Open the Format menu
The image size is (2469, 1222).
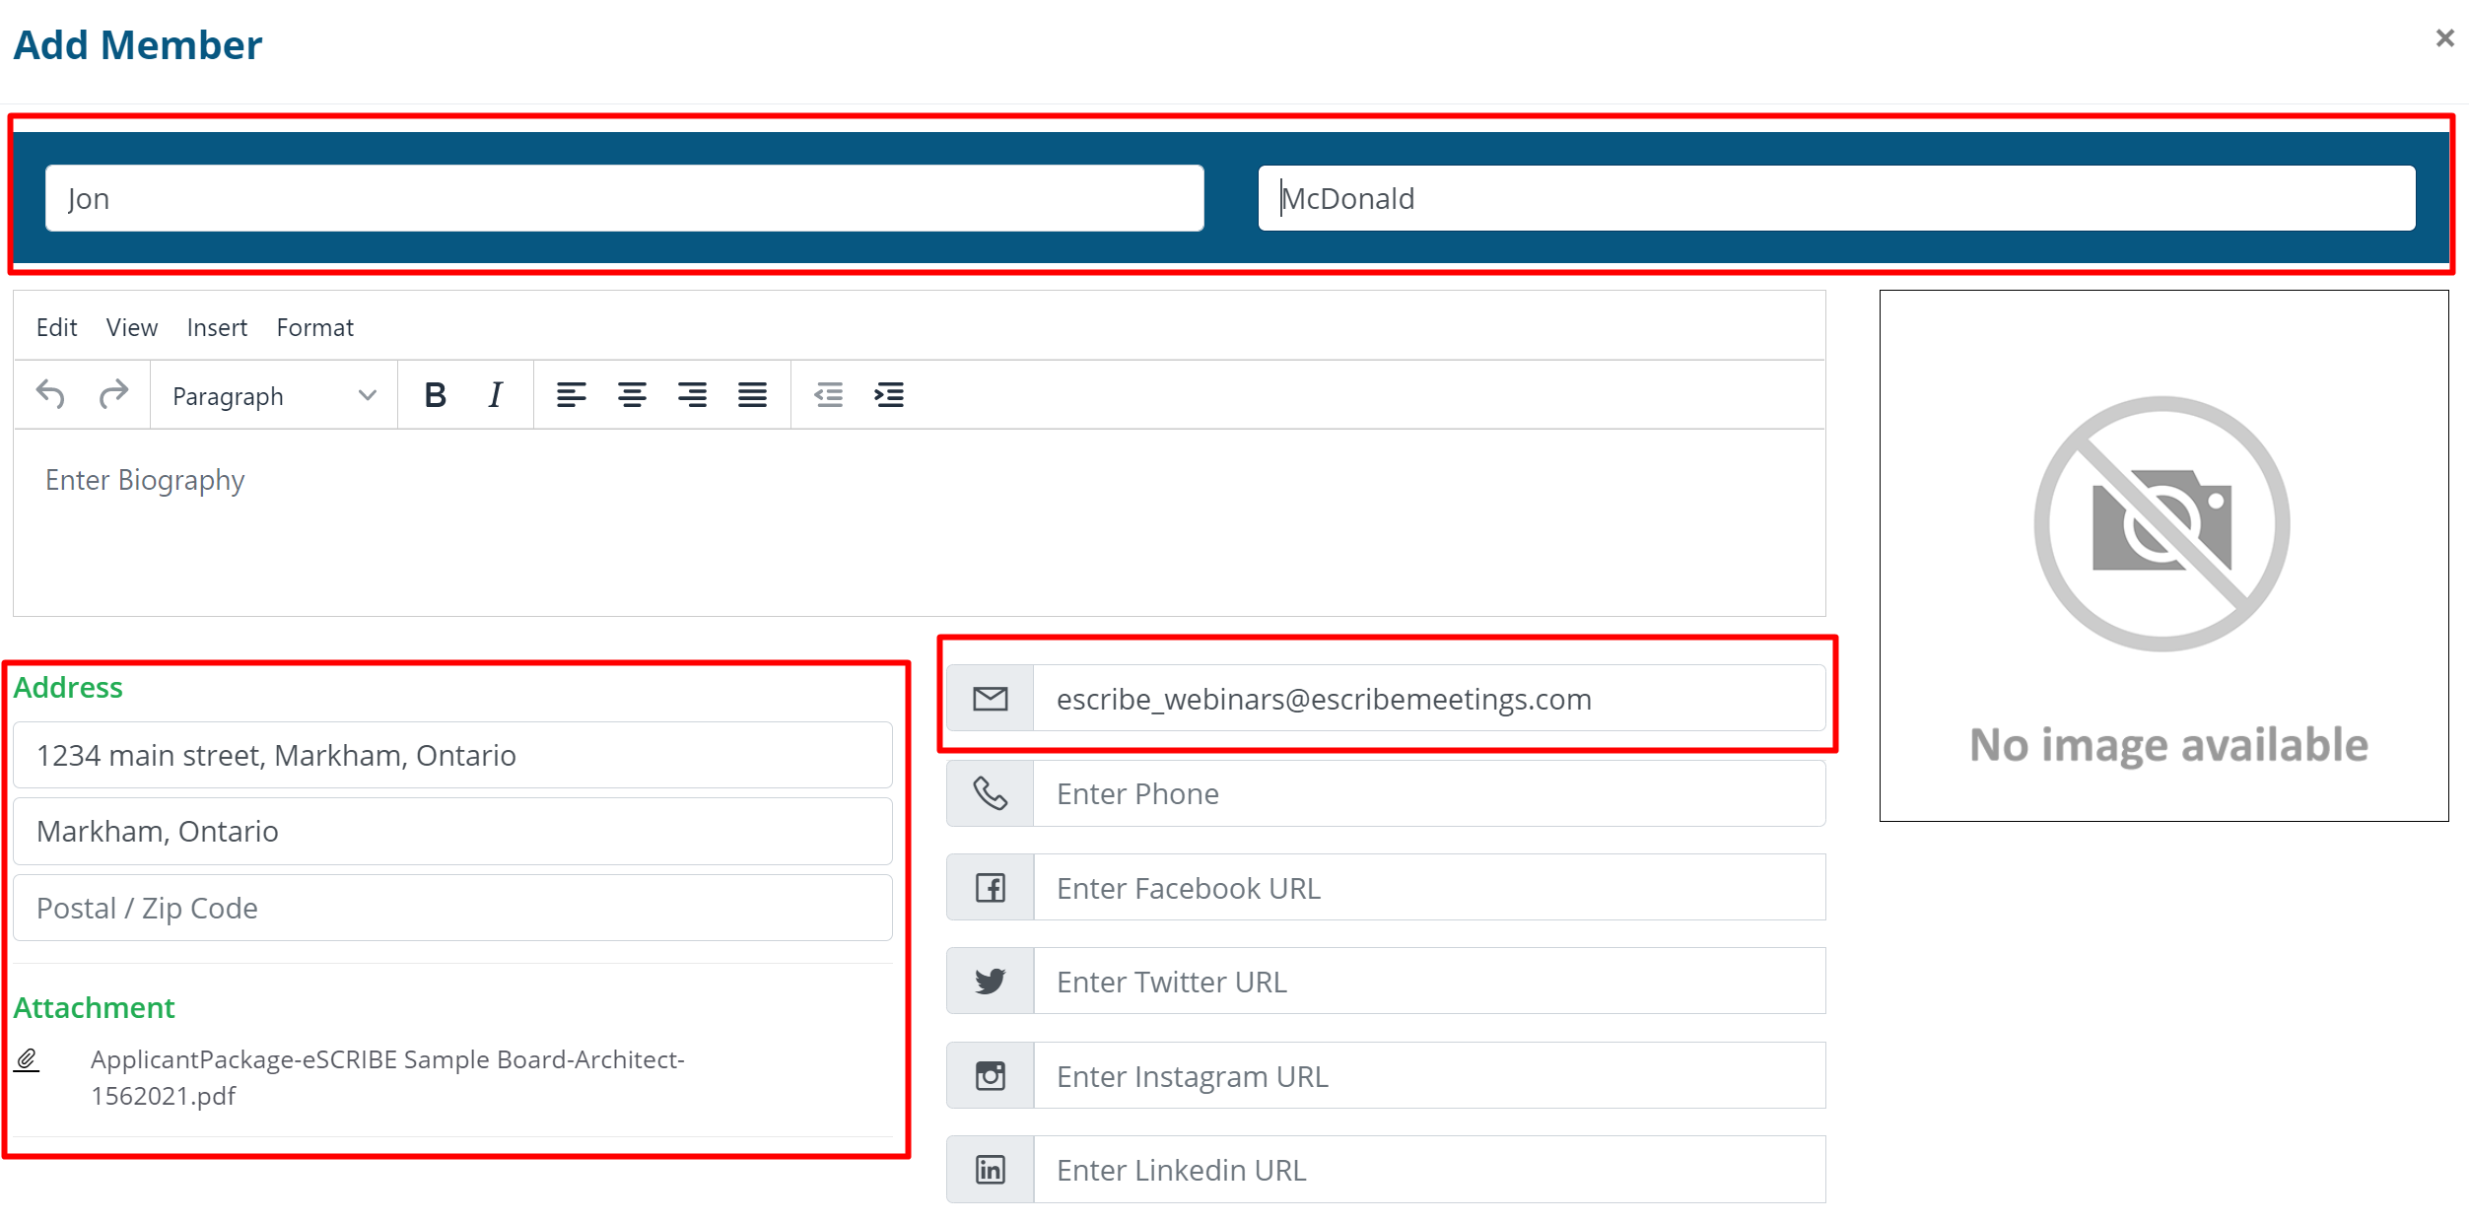314,327
